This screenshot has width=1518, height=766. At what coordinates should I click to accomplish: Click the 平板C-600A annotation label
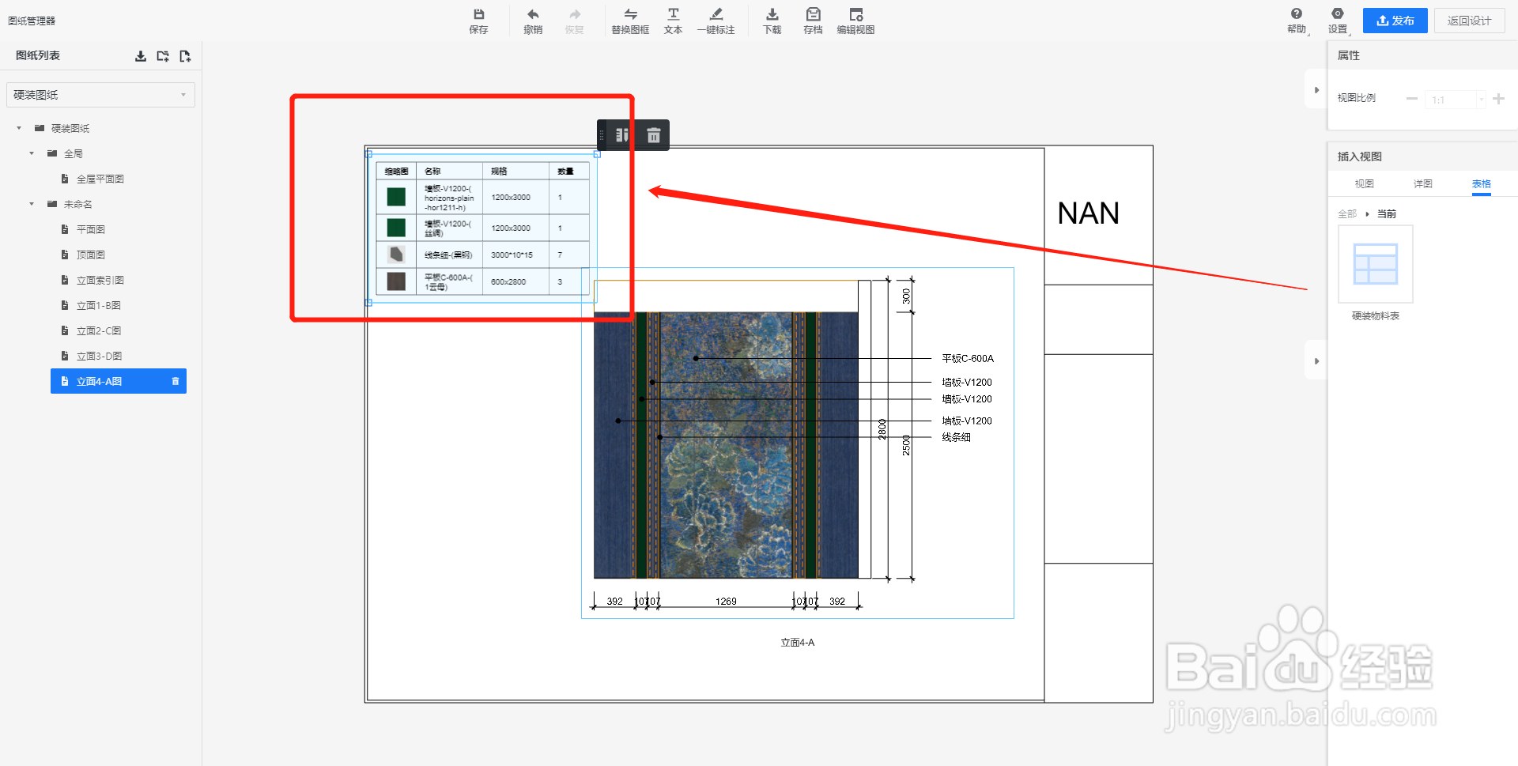[968, 359]
